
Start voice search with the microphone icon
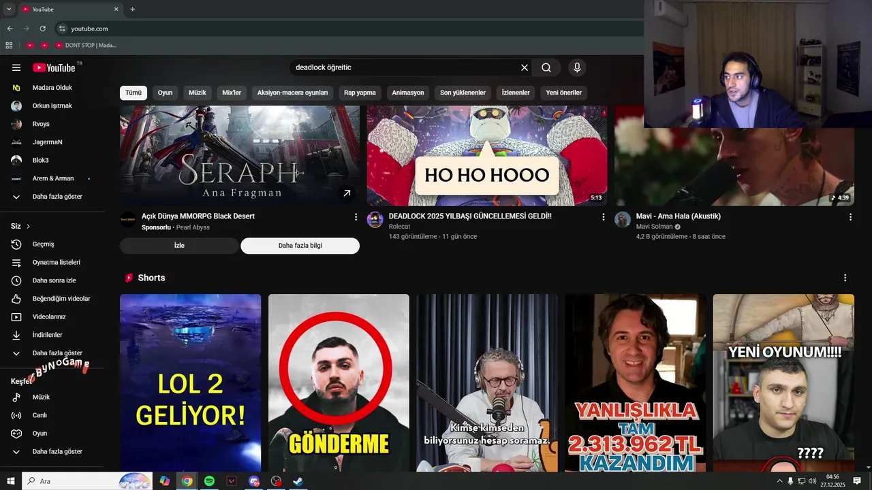pyautogui.click(x=577, y=67)
